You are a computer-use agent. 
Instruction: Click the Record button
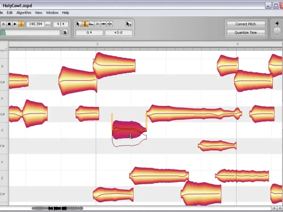3,24
